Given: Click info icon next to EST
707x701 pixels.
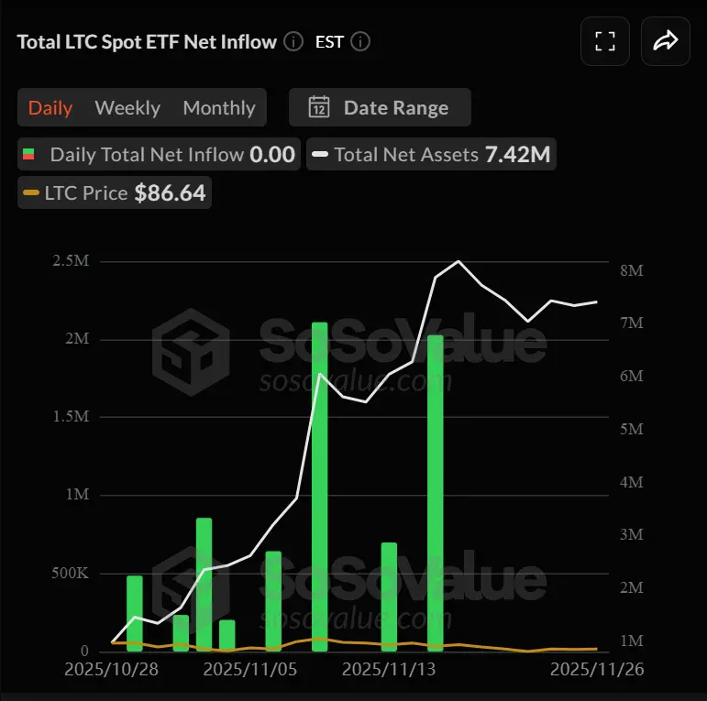Looking at the screenshot, I should click(360, 41).
